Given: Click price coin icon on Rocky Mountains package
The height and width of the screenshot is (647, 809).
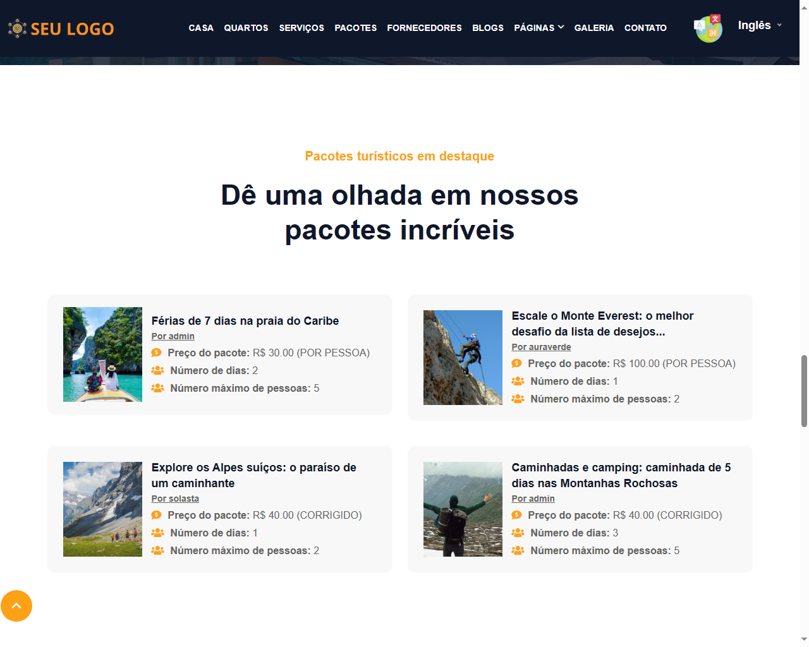Looking at the screenshot, I should (x=517, y=515).
